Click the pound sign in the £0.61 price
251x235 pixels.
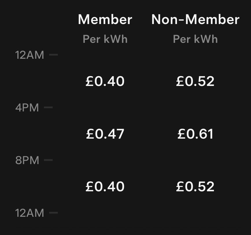point(181,134)
